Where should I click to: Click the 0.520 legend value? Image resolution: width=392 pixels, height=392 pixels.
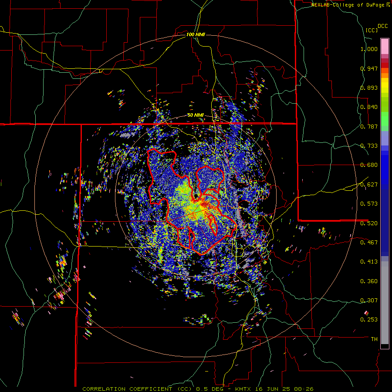(x=369, y=223)
